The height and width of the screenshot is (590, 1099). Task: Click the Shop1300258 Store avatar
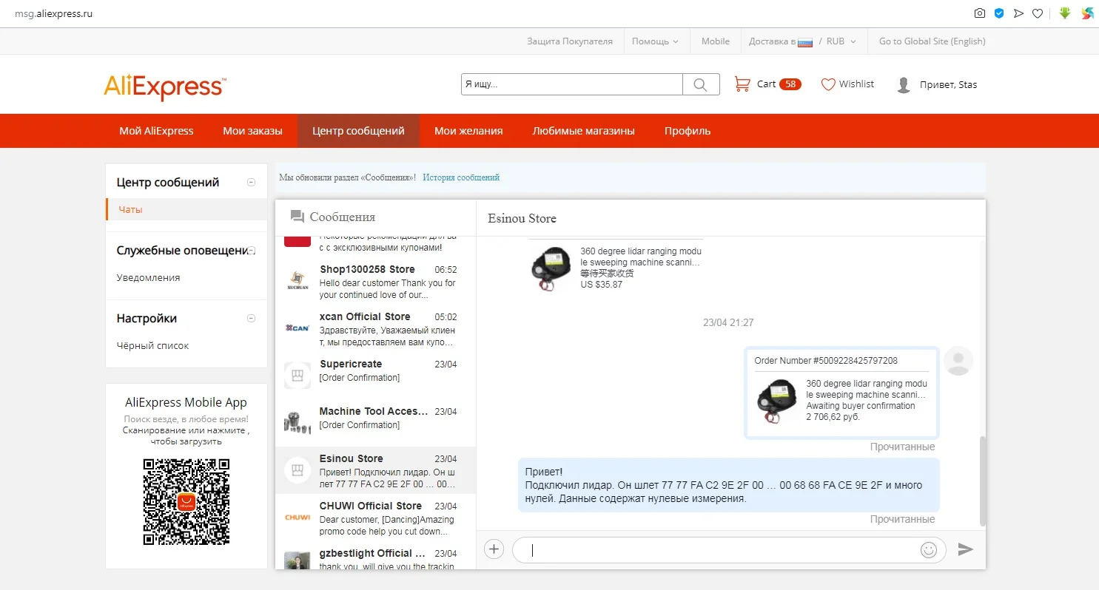point(298,281)
